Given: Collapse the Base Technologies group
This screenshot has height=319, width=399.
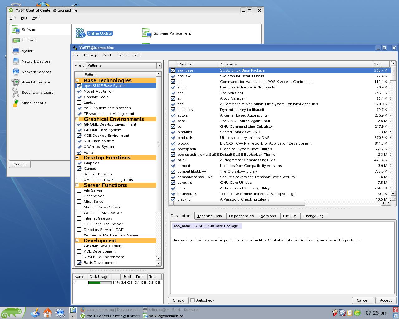Looking at the screenshot, I should pos(77,80).
